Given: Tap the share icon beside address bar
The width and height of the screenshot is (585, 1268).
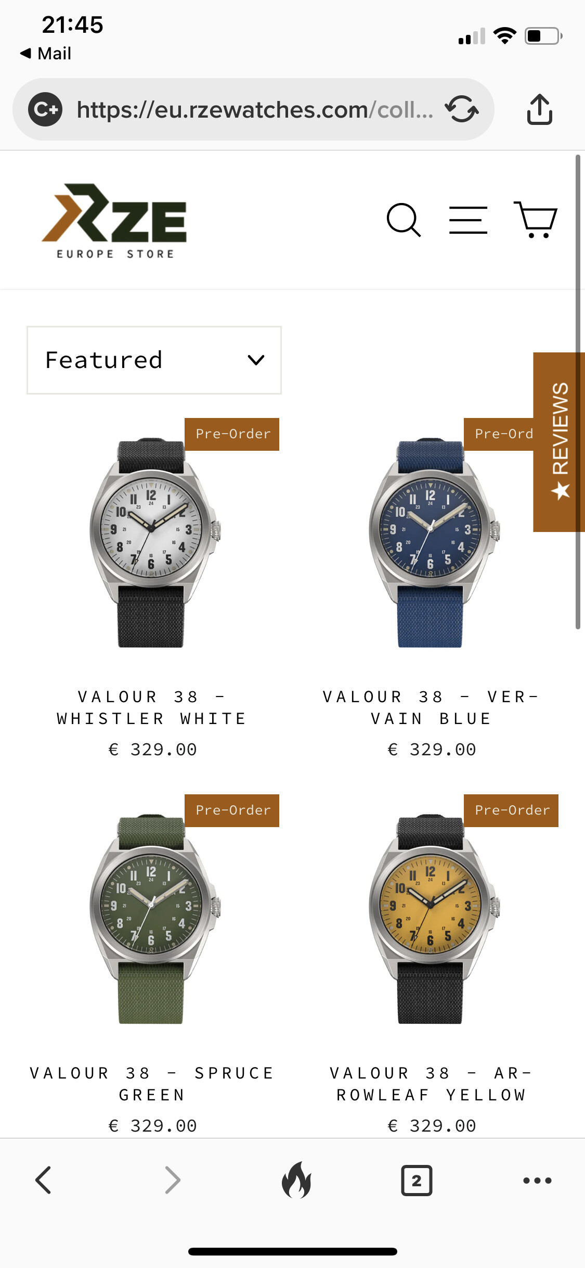Looking at the screenshot, I should [539, 109].
